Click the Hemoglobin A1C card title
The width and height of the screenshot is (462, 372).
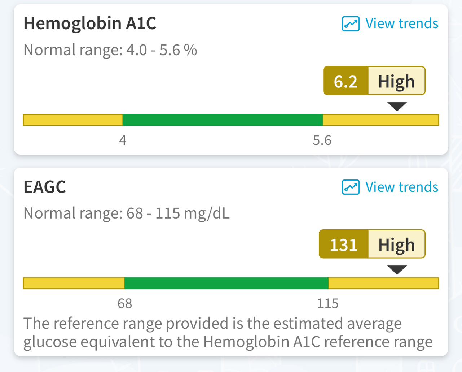tap(90, 23)
